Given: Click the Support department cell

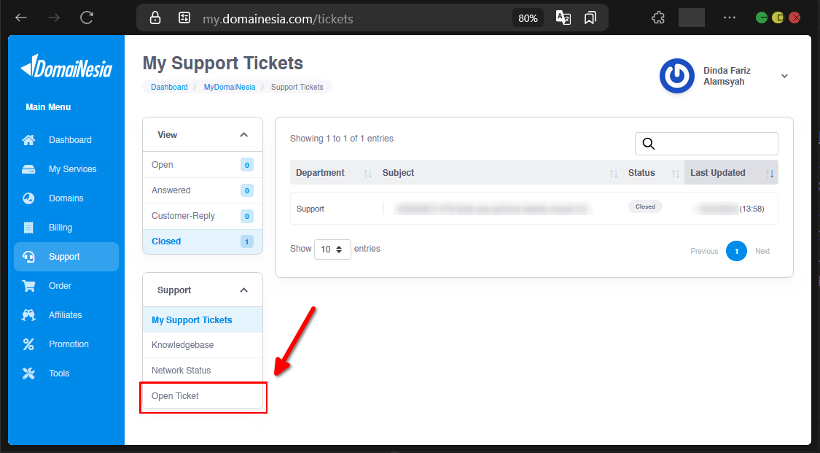Looking at the screenshot, I should click(x=310, y=209).
